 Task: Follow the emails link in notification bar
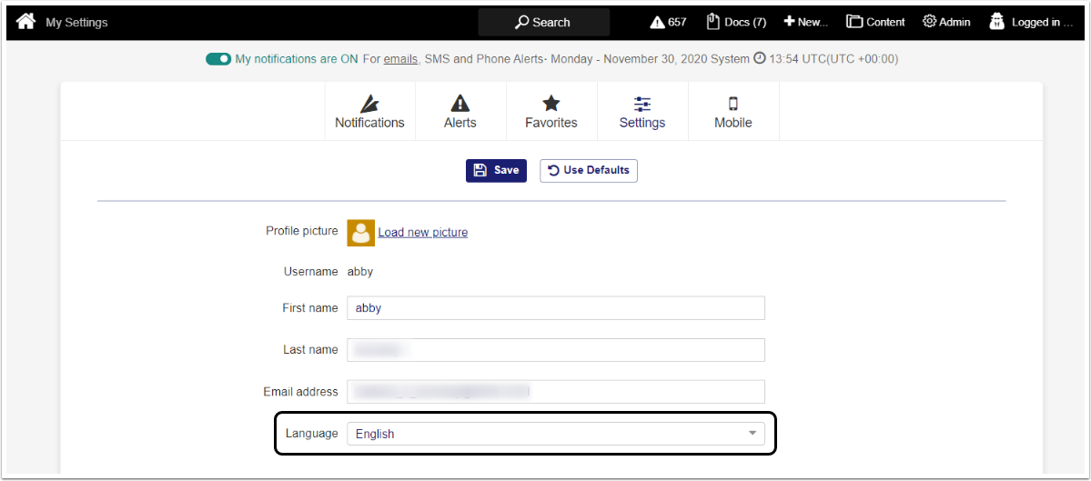400,59
